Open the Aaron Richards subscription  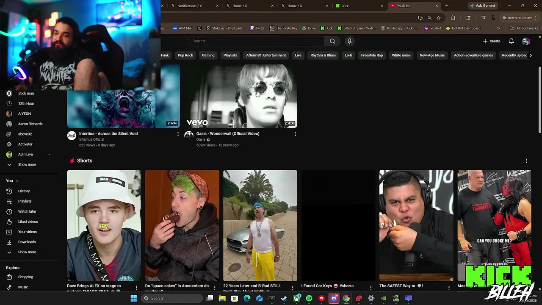click(x=29, y=124)
